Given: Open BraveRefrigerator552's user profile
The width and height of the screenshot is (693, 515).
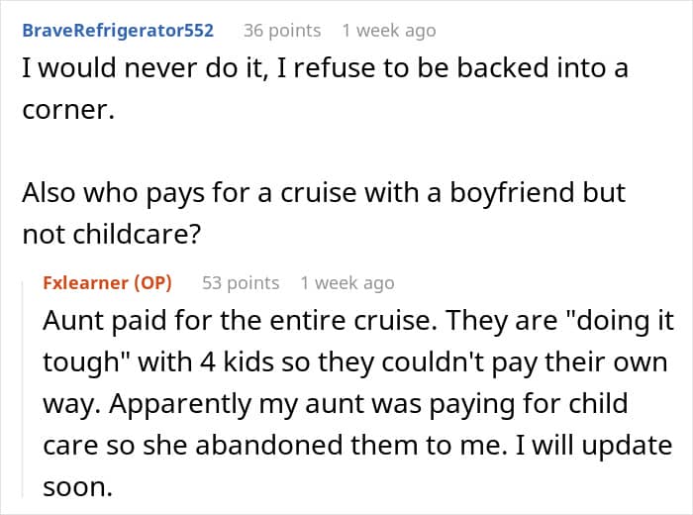Looking at the screenshot, I should 118,31.
